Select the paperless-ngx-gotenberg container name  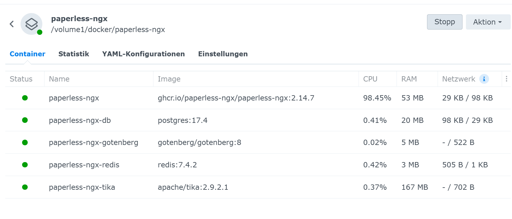pyautogui.click(x=93, y=142)
